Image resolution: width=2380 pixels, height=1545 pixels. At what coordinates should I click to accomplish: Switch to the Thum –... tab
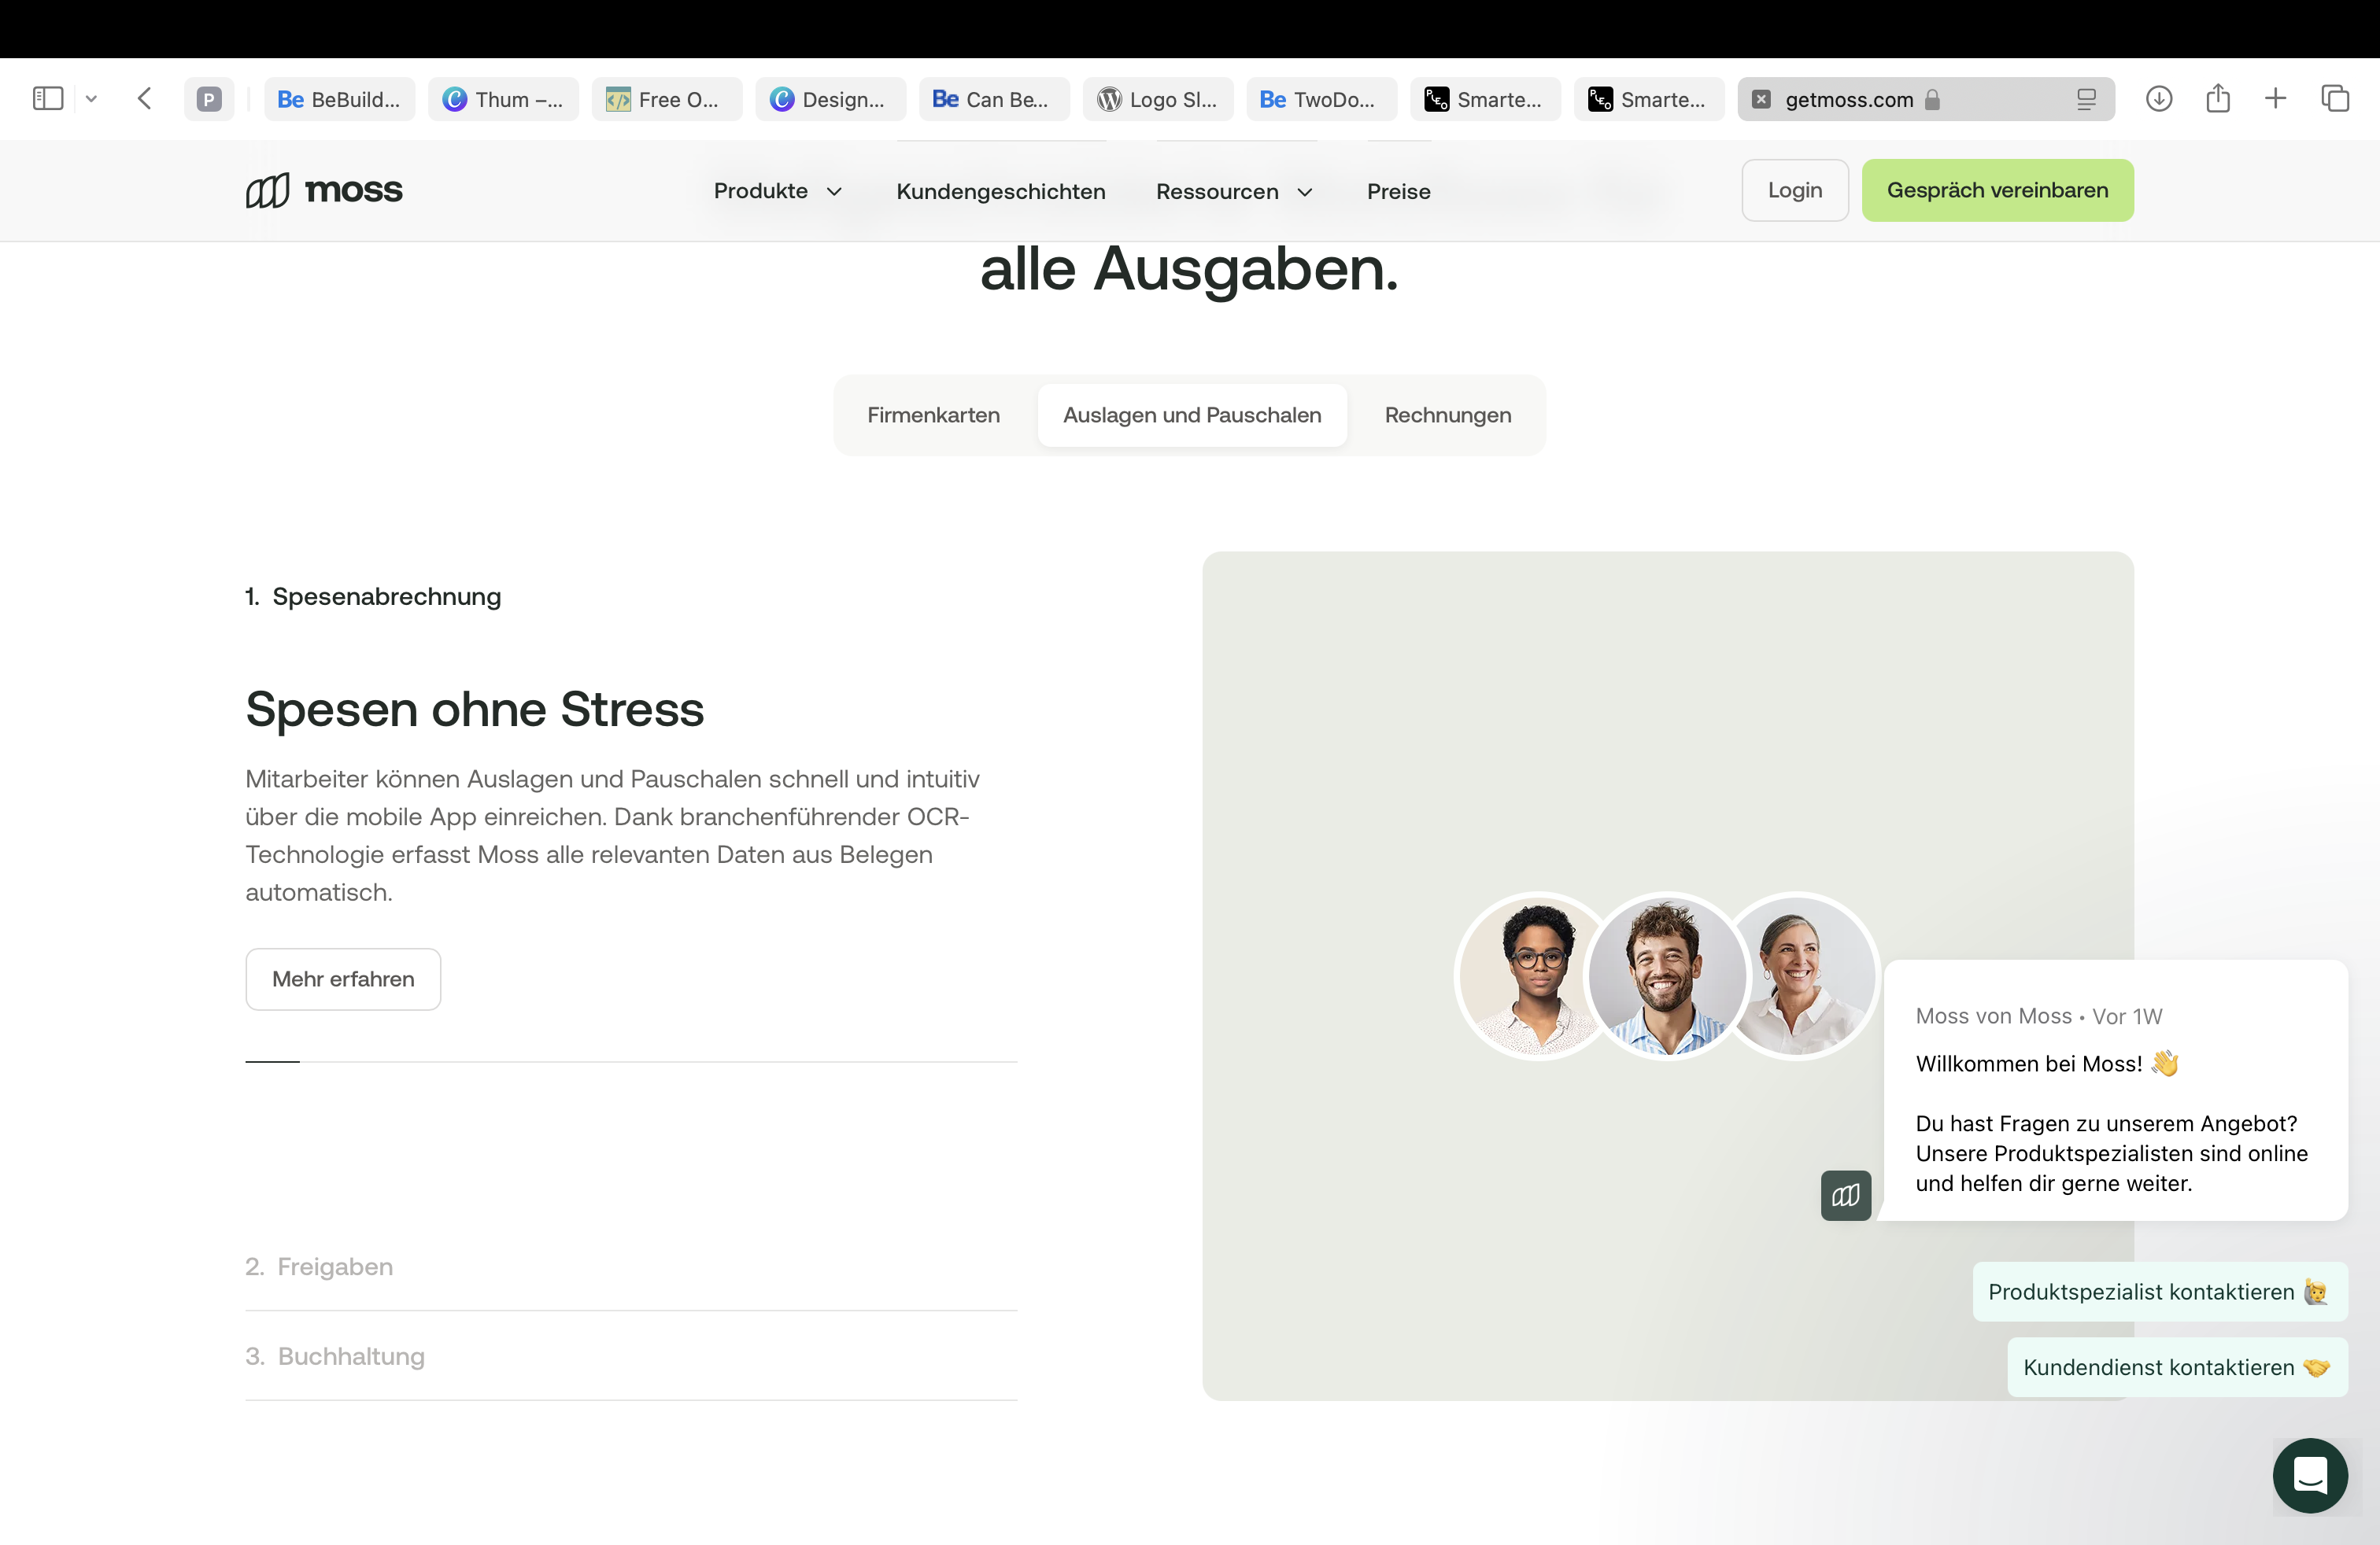point(503,99)
